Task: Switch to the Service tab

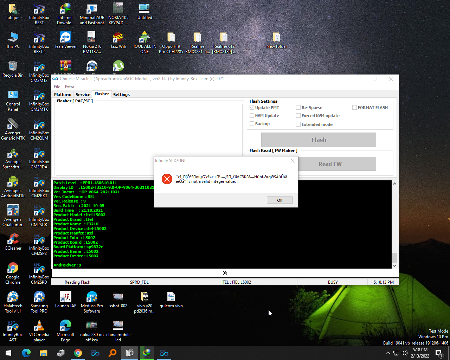Action: (x=83, y=95)
